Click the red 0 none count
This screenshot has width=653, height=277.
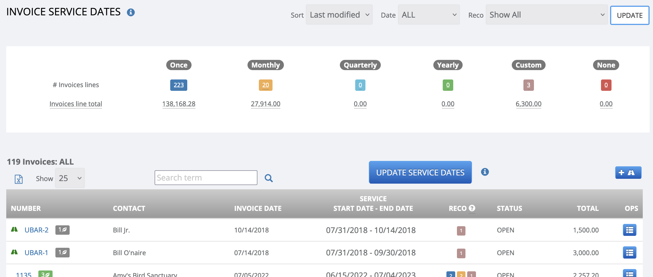[606, 85]
